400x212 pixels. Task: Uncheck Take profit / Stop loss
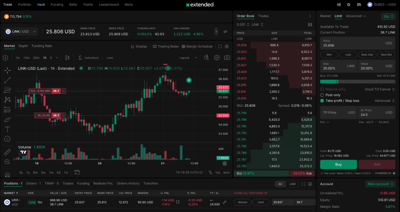point(322,101)
